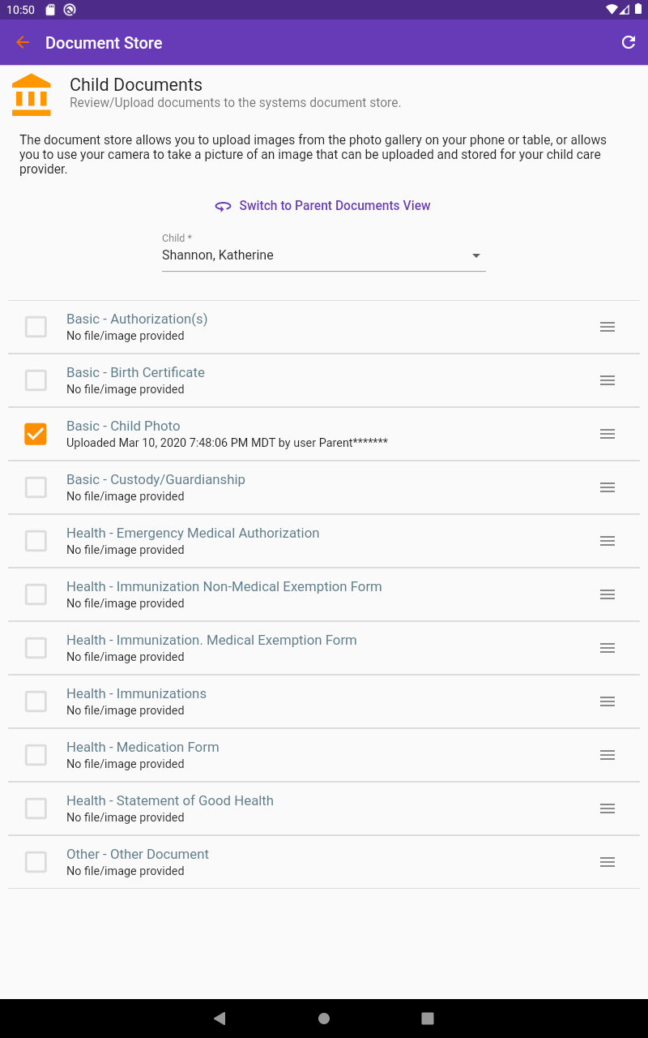Image resolution: width=648 pixels, height=1038 pixels.
Task: Open Health - Immunization Non-Medical Exemption Form item
Action: (x=224, y=586)
